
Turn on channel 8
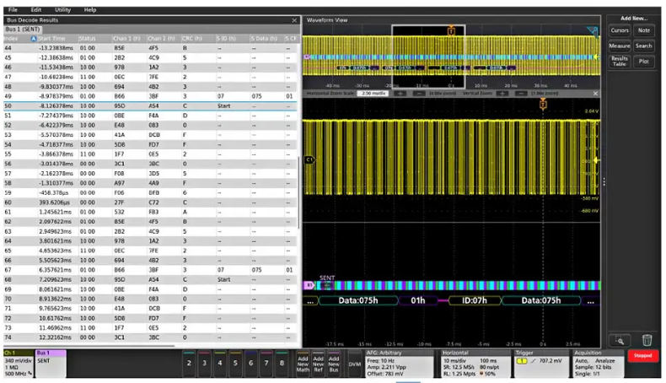(x=282, y=364)
